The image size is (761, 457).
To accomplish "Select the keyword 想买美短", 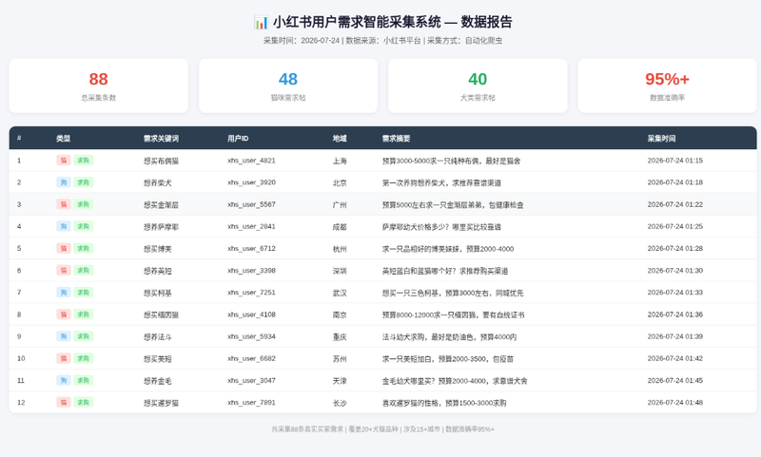I will tap(157, 359).
